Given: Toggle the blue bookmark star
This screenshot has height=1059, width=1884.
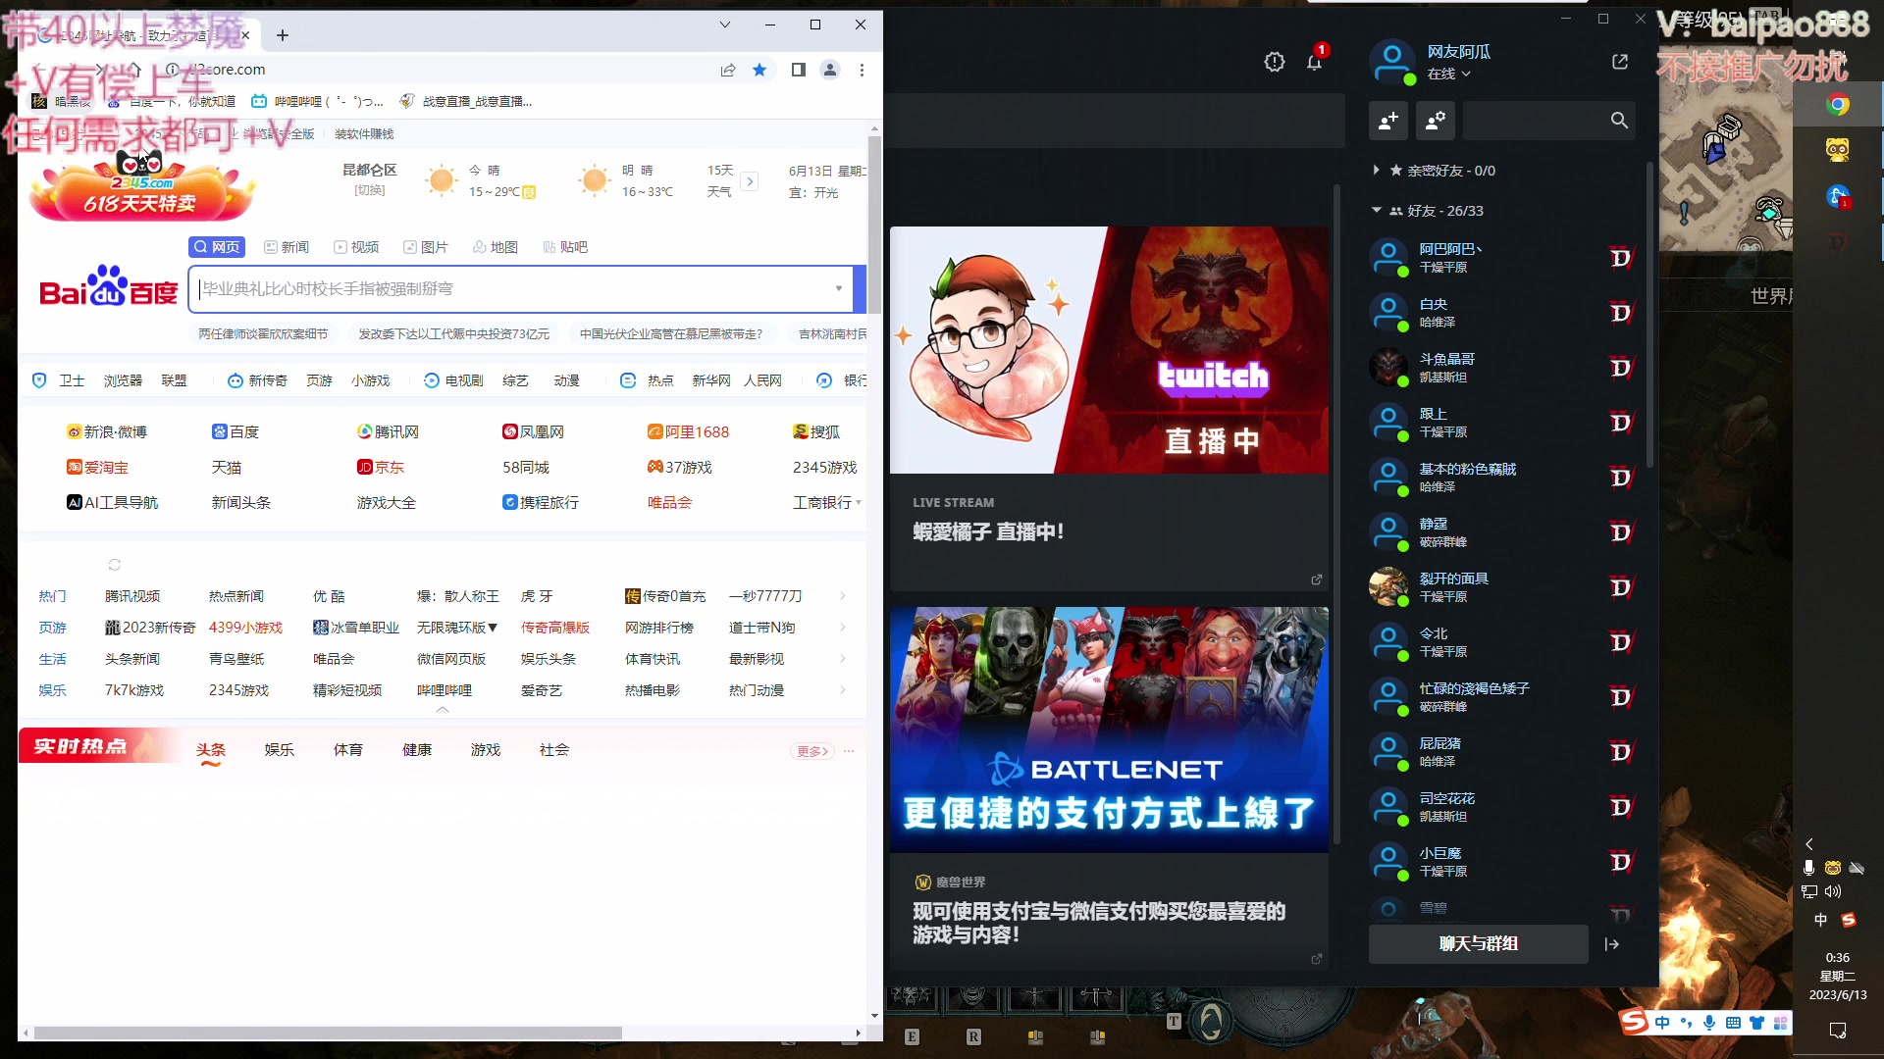Looking at the screenshot, I should click(x=759, y=70).
